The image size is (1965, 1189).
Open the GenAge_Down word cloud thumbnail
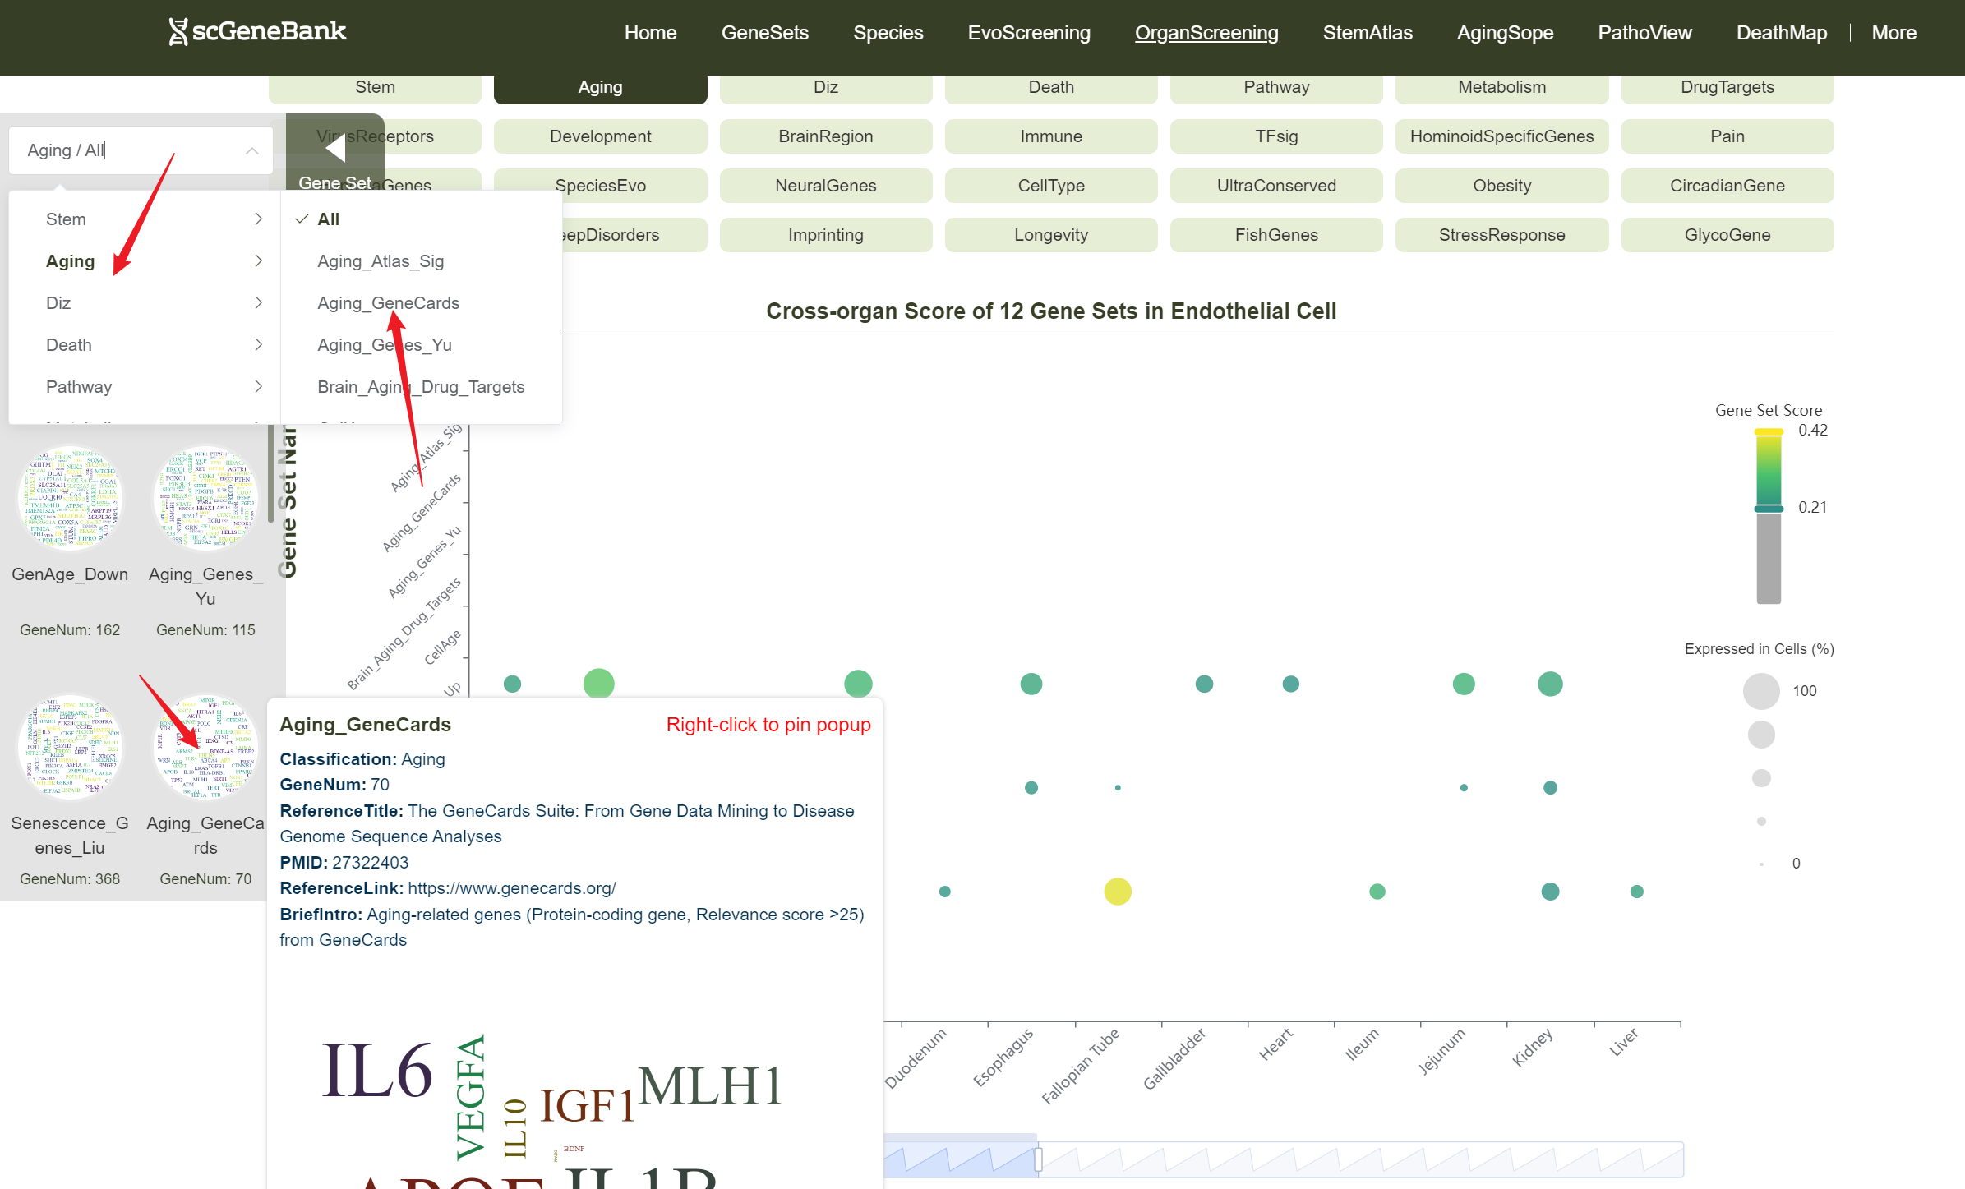(70, 498)
